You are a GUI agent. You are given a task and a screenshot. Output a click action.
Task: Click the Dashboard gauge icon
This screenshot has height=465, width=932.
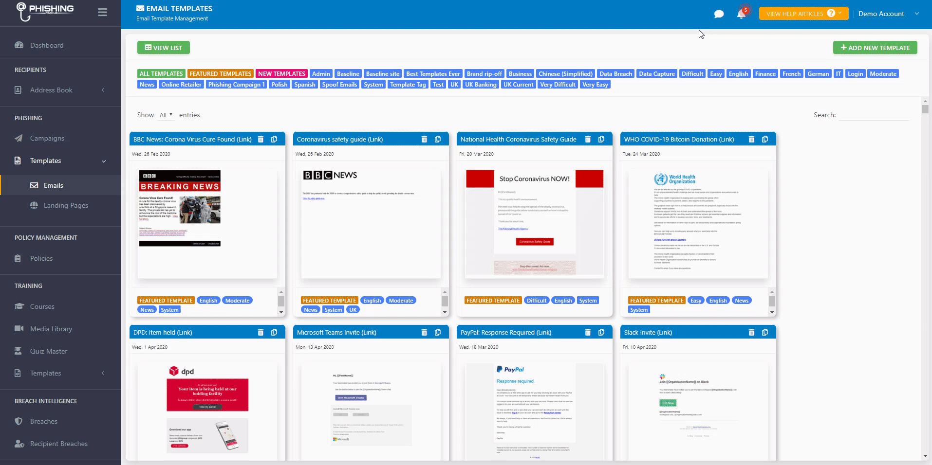19,45
